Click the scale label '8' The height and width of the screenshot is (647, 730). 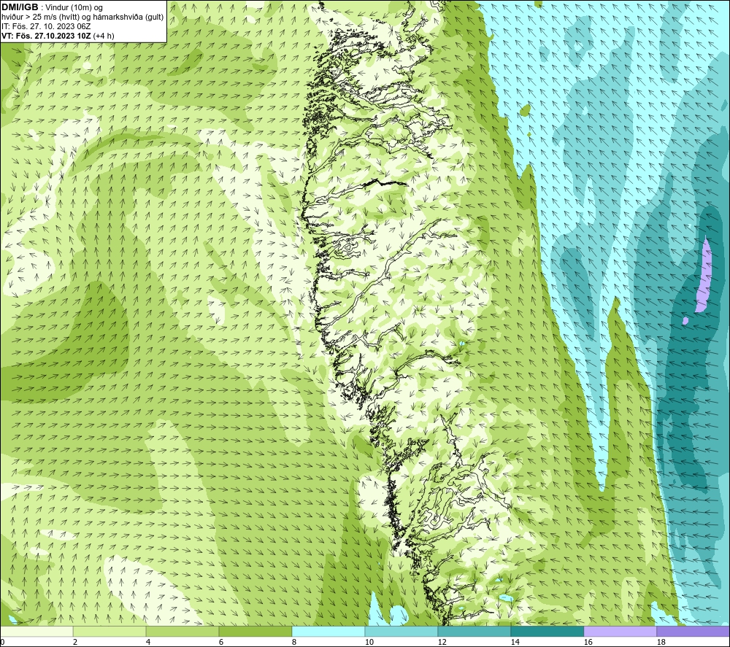(x=294, y=642)
